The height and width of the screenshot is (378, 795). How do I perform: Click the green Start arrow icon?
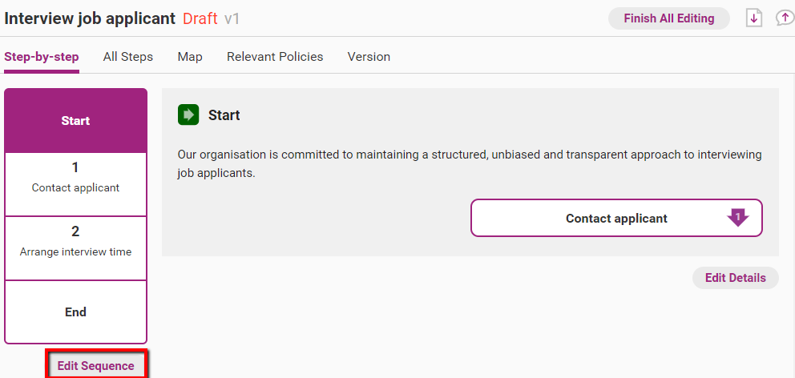(188, 115)
